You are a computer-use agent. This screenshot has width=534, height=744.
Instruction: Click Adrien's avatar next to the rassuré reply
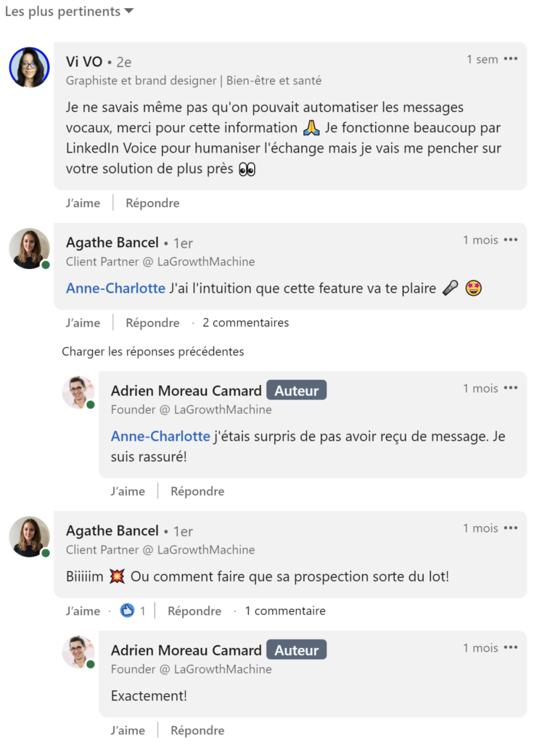(x=78, y=392)
